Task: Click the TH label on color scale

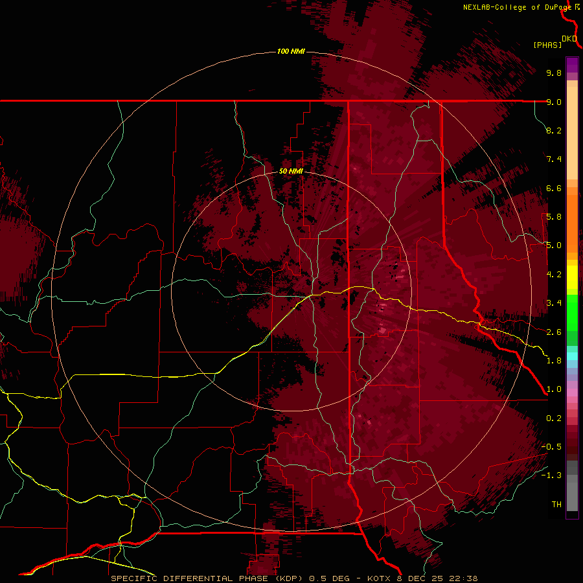Action: (x=556, y=505)
